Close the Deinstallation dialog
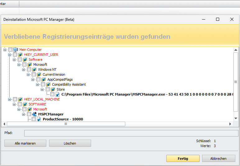The width and height of the screenshot is (240, 166). 232,19
